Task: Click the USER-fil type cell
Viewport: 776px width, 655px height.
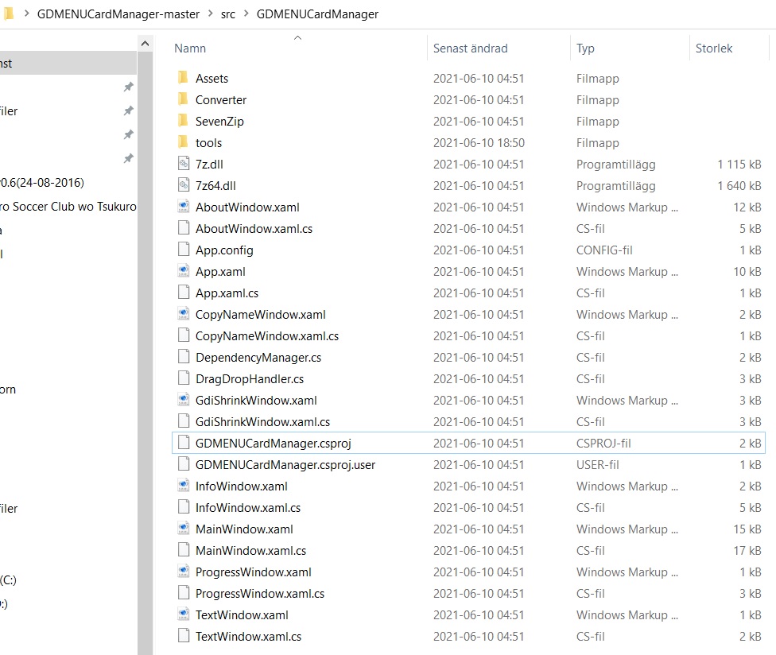Action: pyautogui.click(x=597, y=464)
